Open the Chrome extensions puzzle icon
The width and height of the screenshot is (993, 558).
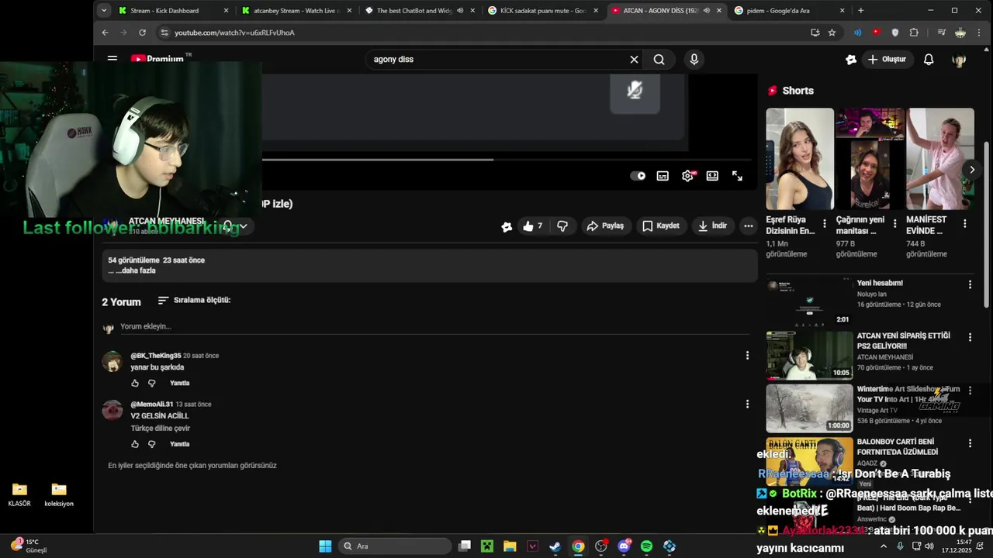[x=914, y=33]
